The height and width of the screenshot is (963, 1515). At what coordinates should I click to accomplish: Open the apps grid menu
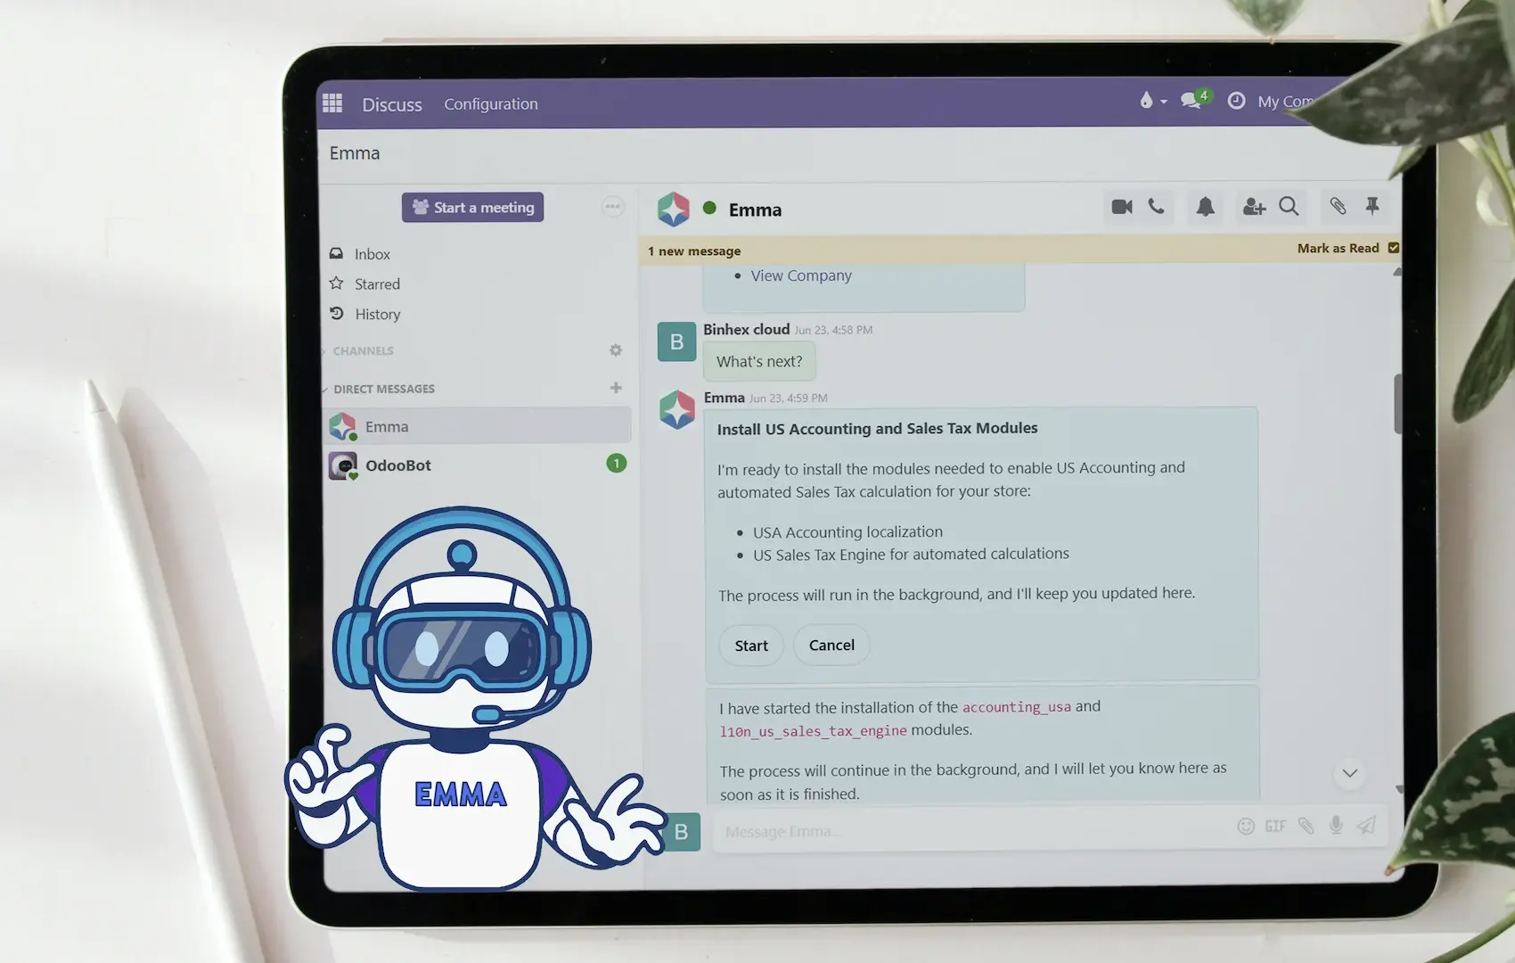(332, 103)
